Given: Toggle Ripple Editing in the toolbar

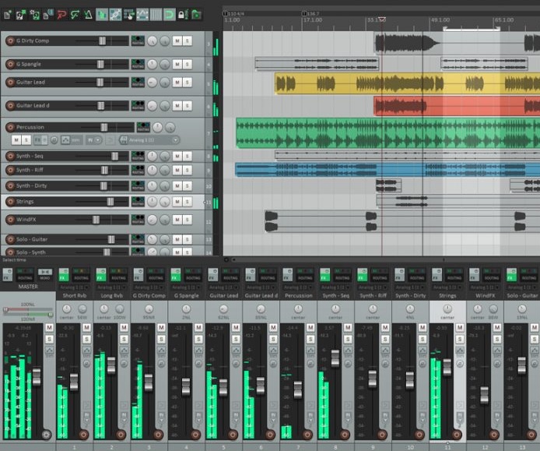Looking at the screenshot, I should click(129, 15).
